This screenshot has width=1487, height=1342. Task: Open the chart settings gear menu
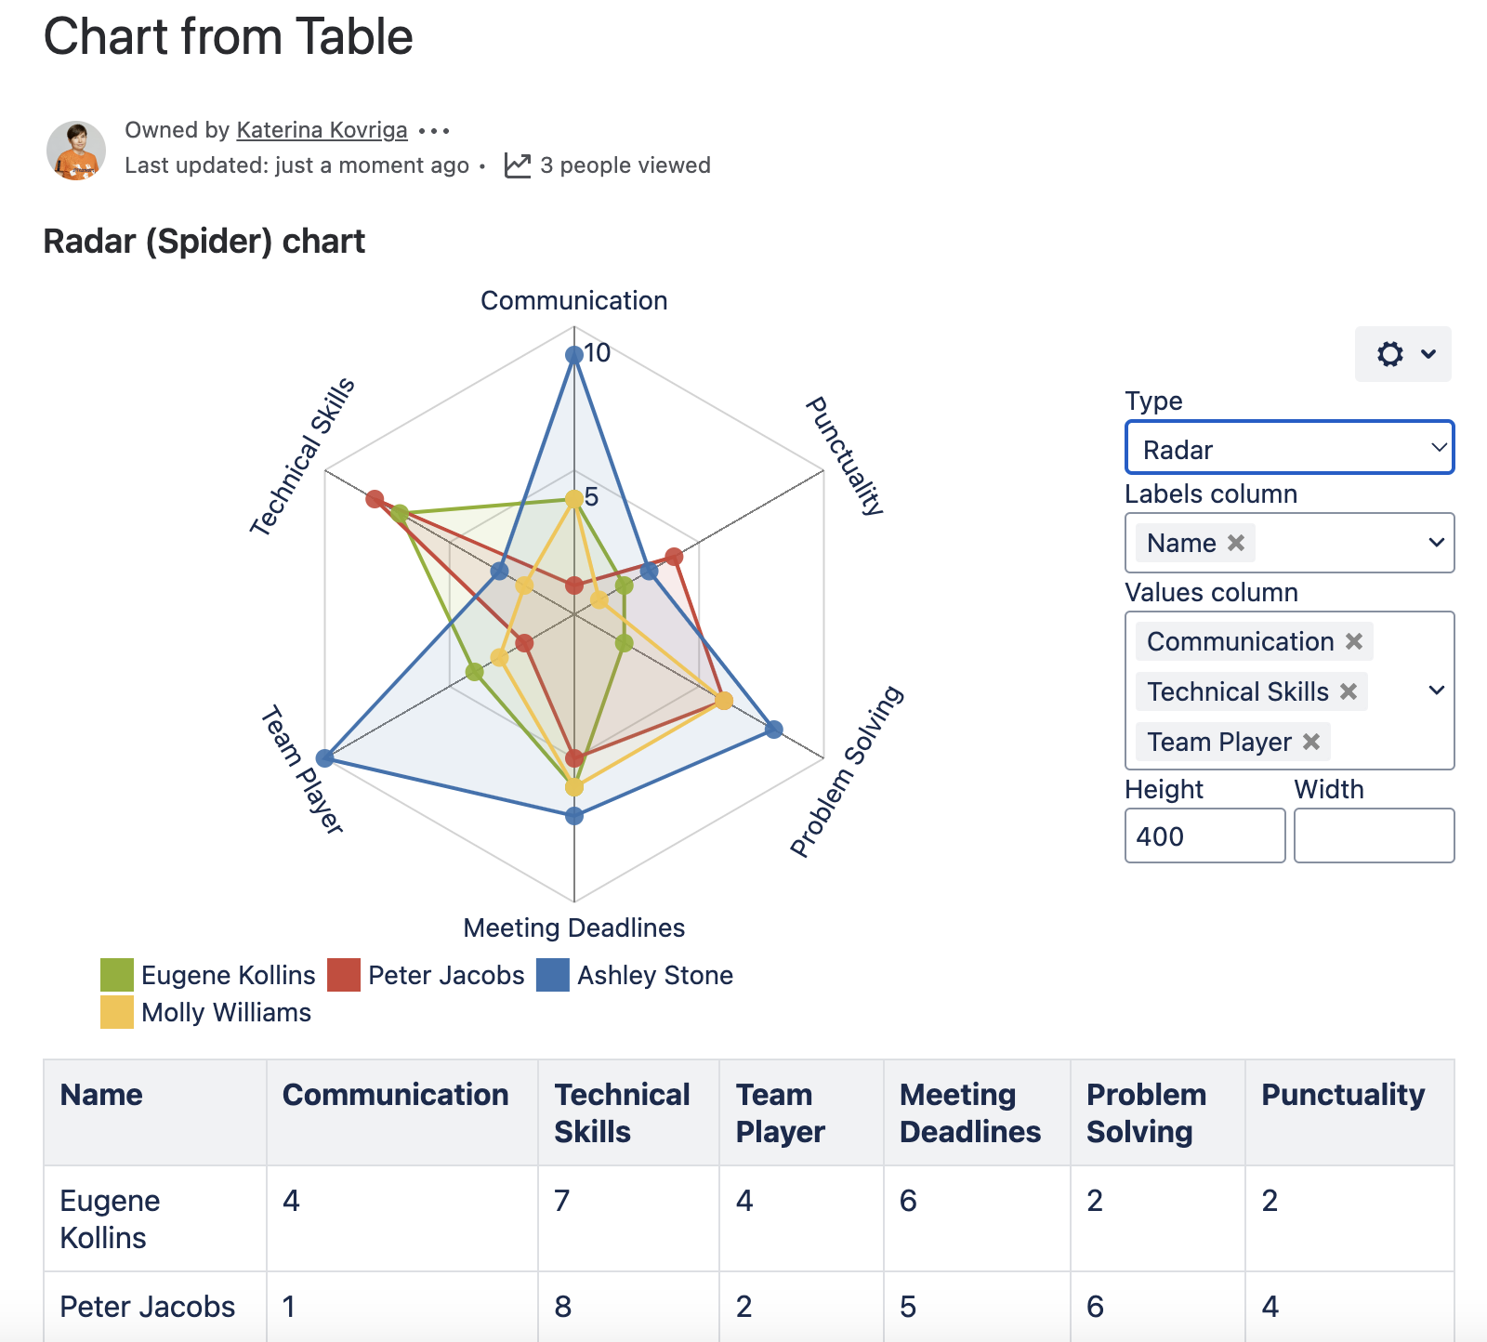pyautogui.click(x=1402, y=354)
